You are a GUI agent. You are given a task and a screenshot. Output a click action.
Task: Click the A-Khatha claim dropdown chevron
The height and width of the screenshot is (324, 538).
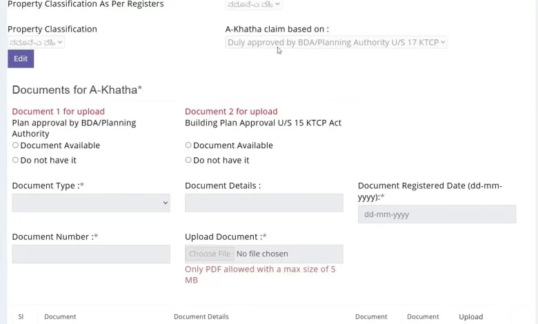(x=443, y=42)
